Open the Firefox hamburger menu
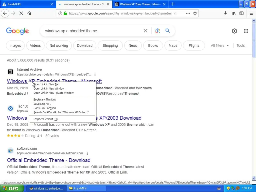The width and height of the screenshot is (256, 192). point(251,13)
